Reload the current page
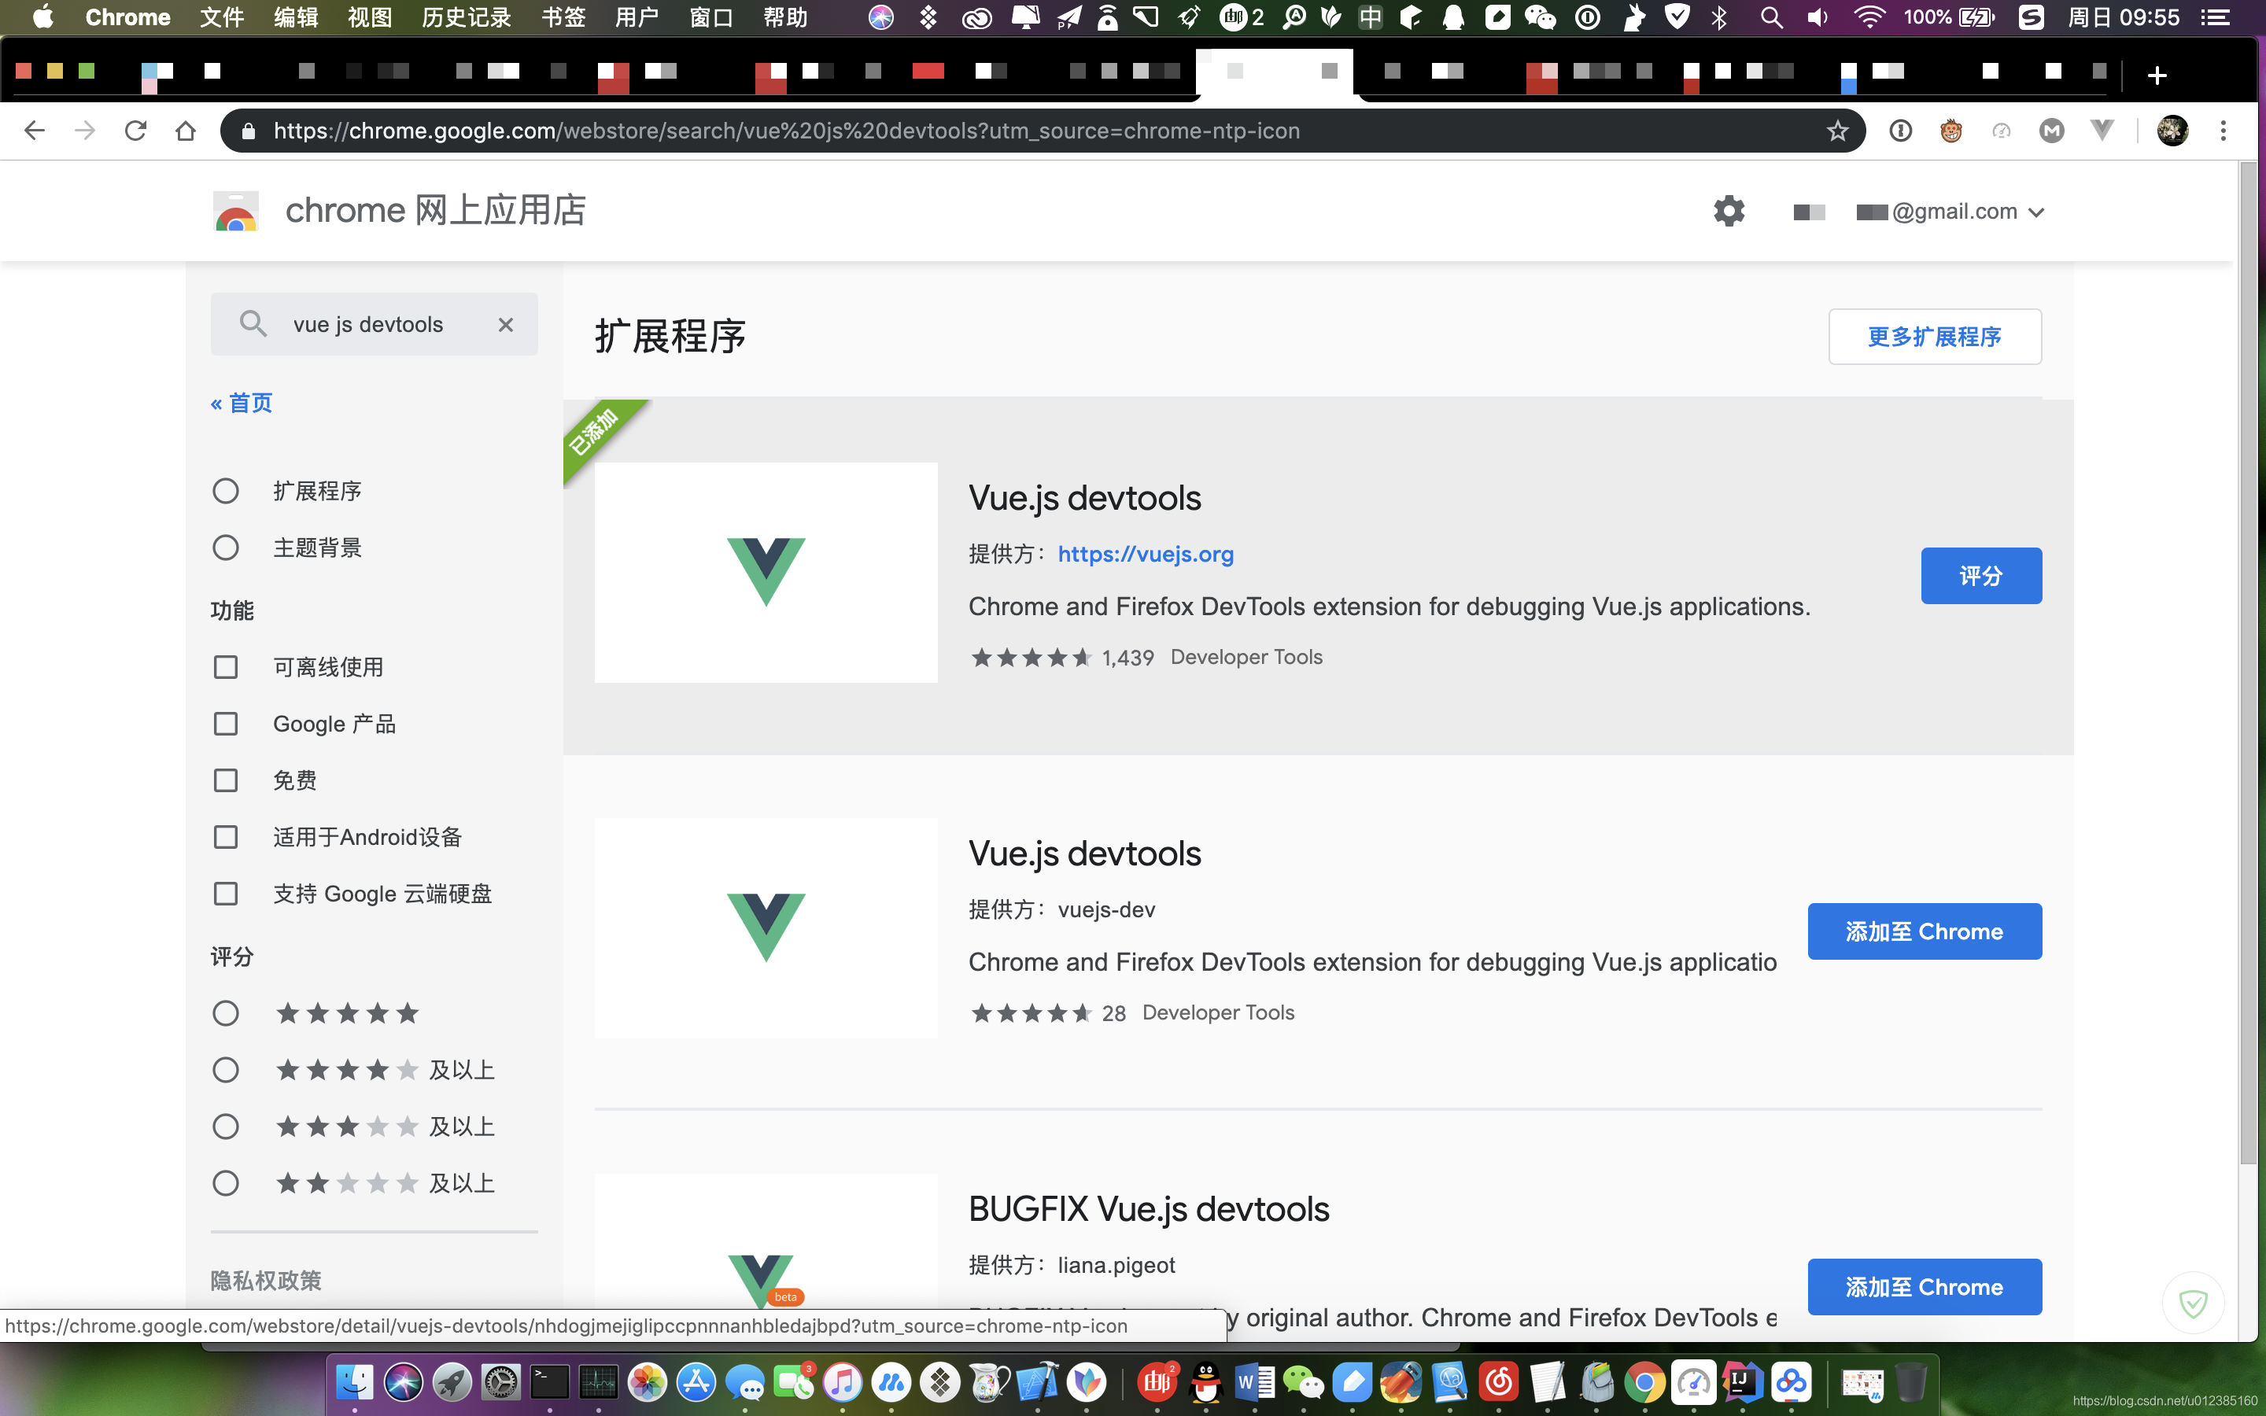The width and height of the screenshot is (2266, 1416). point(136,131)
